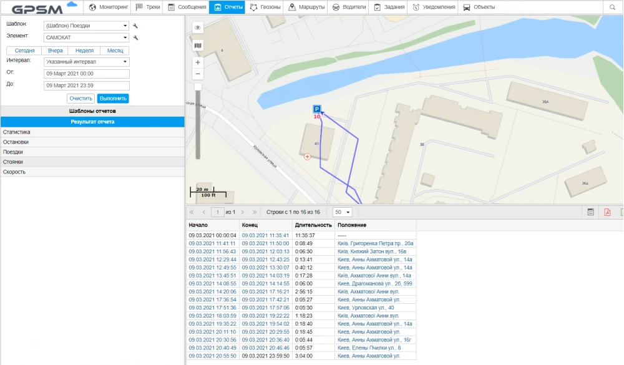624x365 pixels.
Task: Click the wrench icon beside Элемент field
Action: coord(135,37)
